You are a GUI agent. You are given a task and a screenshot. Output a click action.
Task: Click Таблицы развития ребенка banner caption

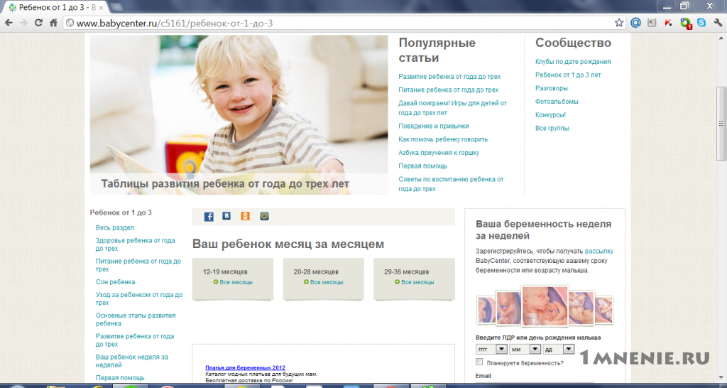pyautogui.click(x=225, y=184)
